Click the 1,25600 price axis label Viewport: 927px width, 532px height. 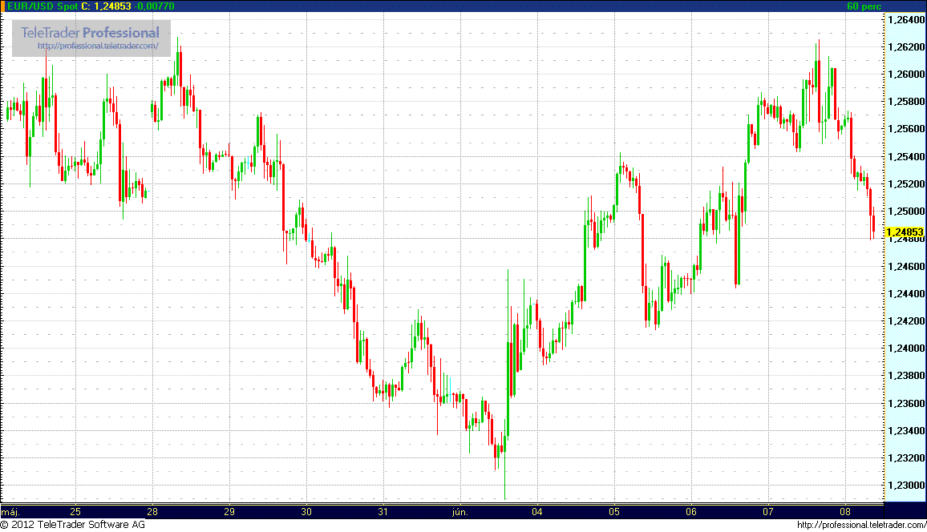pos(906,129)
